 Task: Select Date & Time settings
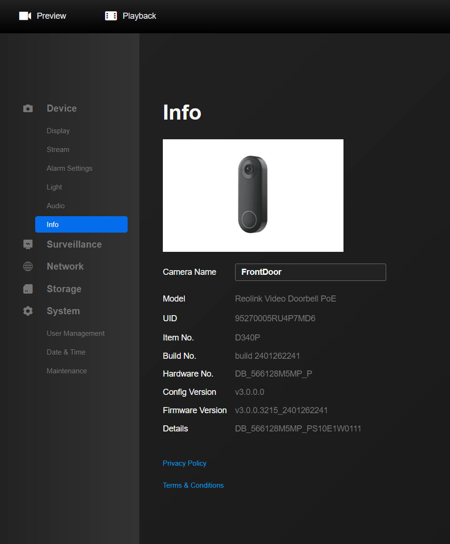(66, 352)
